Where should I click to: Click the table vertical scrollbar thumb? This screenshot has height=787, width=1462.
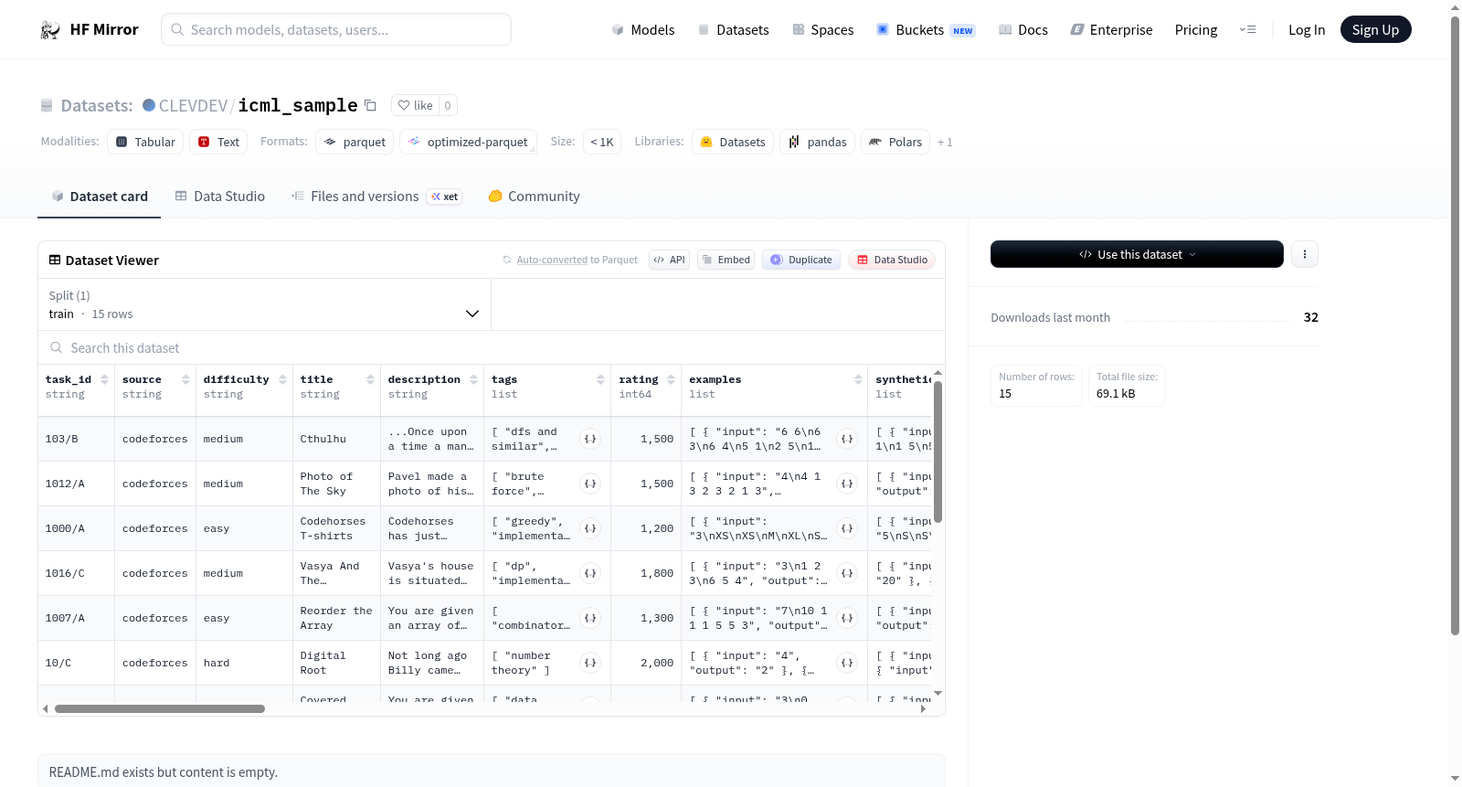(938, 452)
